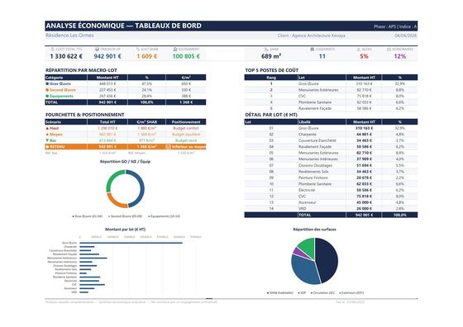Click Ascenseur in the lot detail table
The height and width of the screenshot is (327, 463).
307,202
